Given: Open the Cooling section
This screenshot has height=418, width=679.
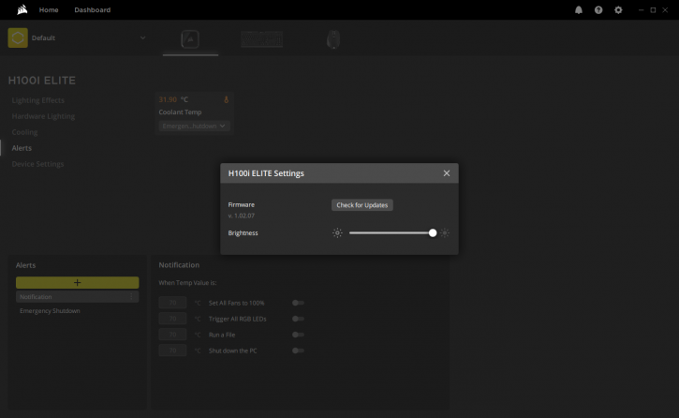Looking at the screenshot, I should click(x=24, y=132).
